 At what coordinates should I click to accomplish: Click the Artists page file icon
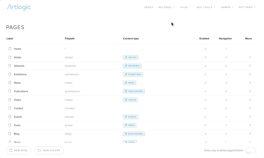[x=10, y=57]
